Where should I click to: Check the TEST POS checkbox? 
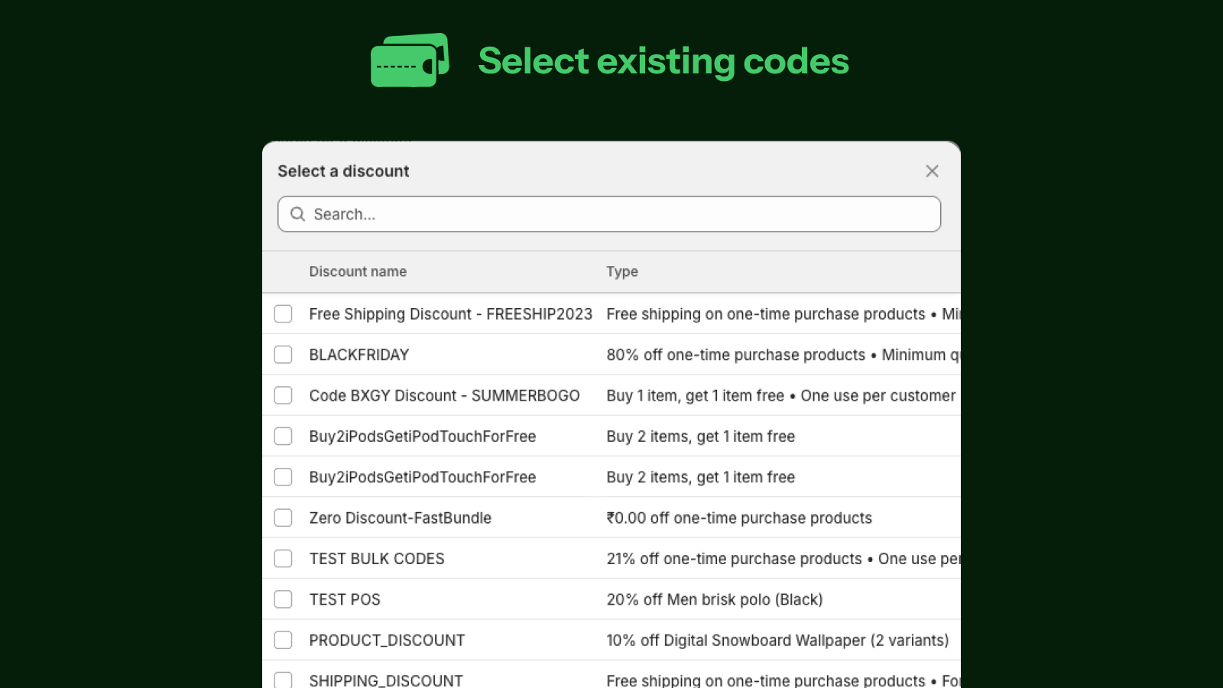(283, 599)
